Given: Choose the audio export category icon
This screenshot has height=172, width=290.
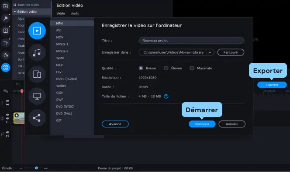Looking at the screenshot, I should point(37,52).
